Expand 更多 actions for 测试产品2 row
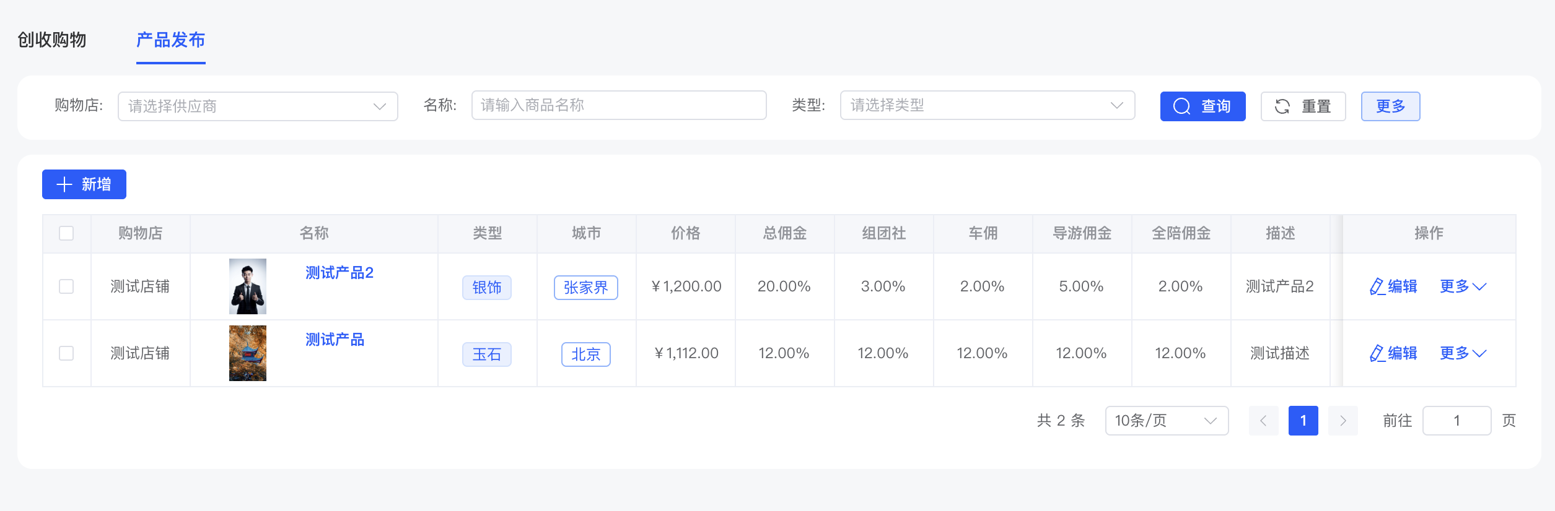 pyautogui.click(x=1463, y=286)
